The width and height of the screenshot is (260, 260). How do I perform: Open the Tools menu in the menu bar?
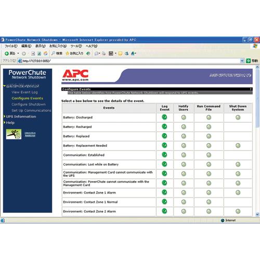(x=76, y=46)
